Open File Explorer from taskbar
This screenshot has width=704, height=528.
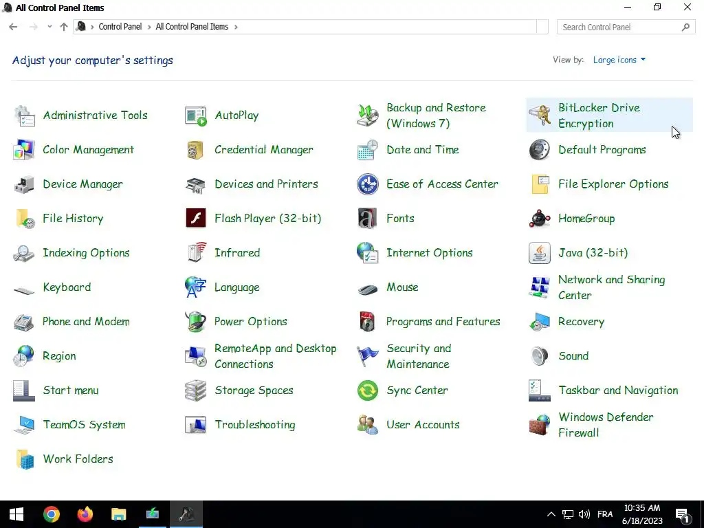pyautogui.click(x=118, y=514)
